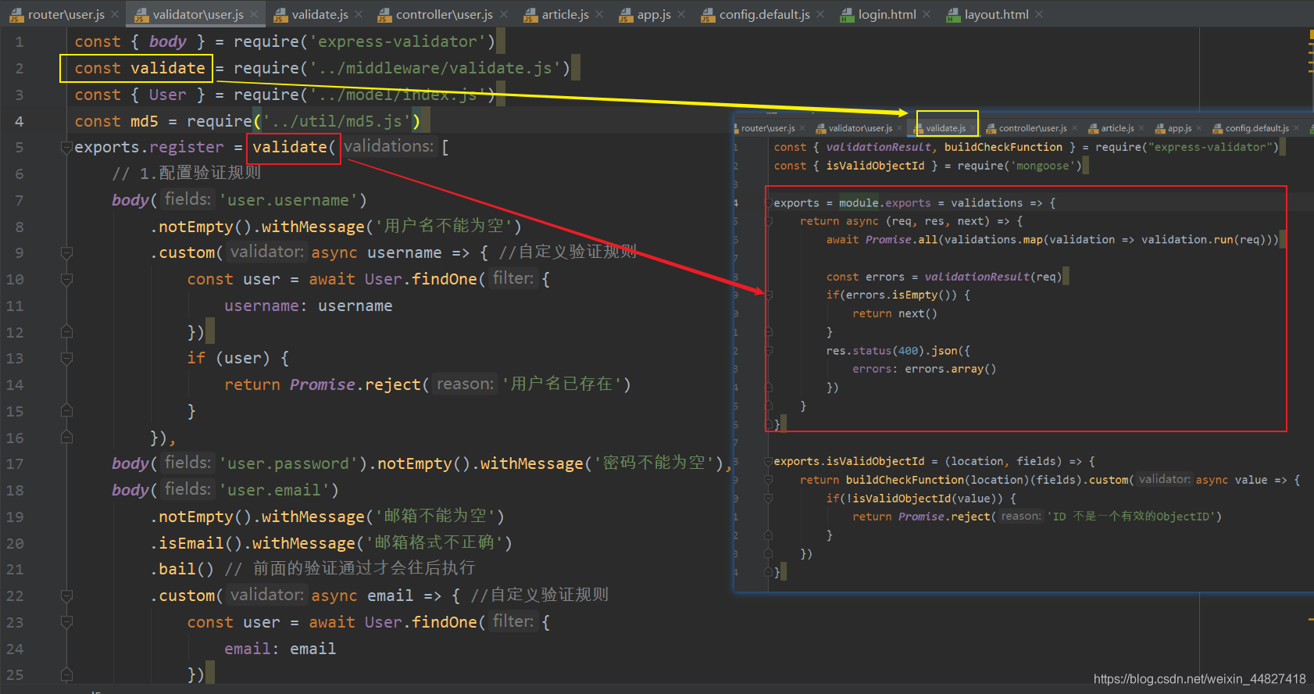
Task: Click the .bail() call on line 21
Action: click(x=182, y=569)
